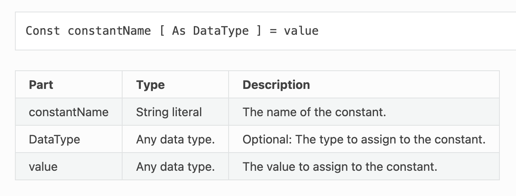
Task: Click Any data type in DataType row
Action: 175,139
